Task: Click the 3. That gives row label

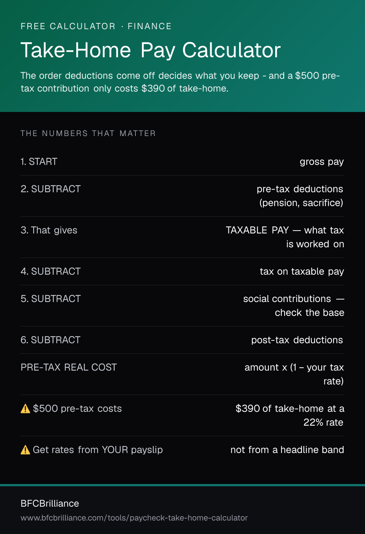Action: coord(49,230)
